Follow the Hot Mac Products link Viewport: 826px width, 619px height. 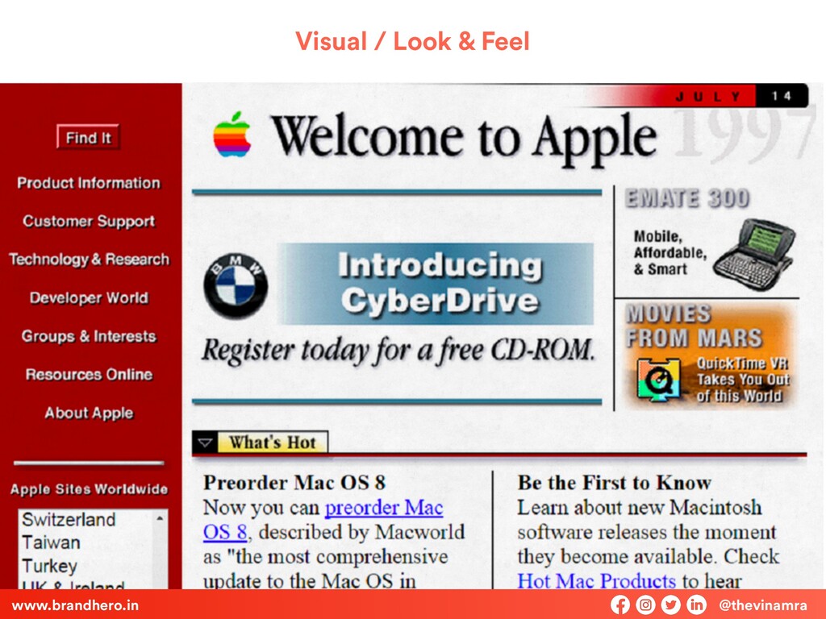pos(596,580)
